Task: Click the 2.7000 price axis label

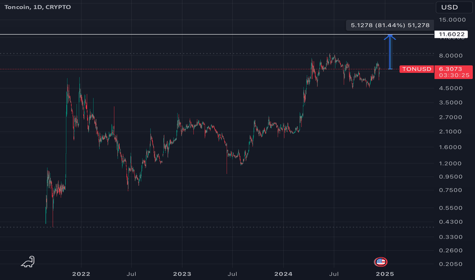Action: [x=451, y=117]
